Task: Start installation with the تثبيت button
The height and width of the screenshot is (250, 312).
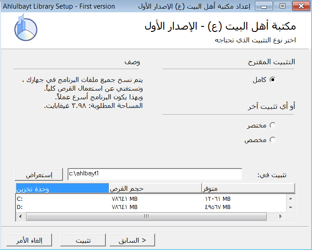Action: point(83,240)
